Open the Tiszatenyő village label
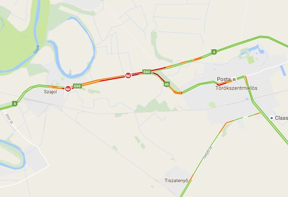This screenshot has width=288, height=197. [x=176, y=180]
